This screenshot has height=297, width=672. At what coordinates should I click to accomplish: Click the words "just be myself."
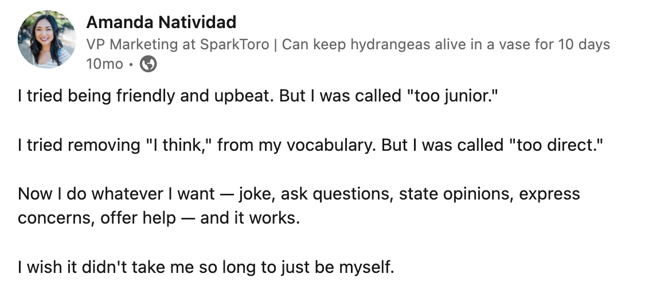click(338, 267)
